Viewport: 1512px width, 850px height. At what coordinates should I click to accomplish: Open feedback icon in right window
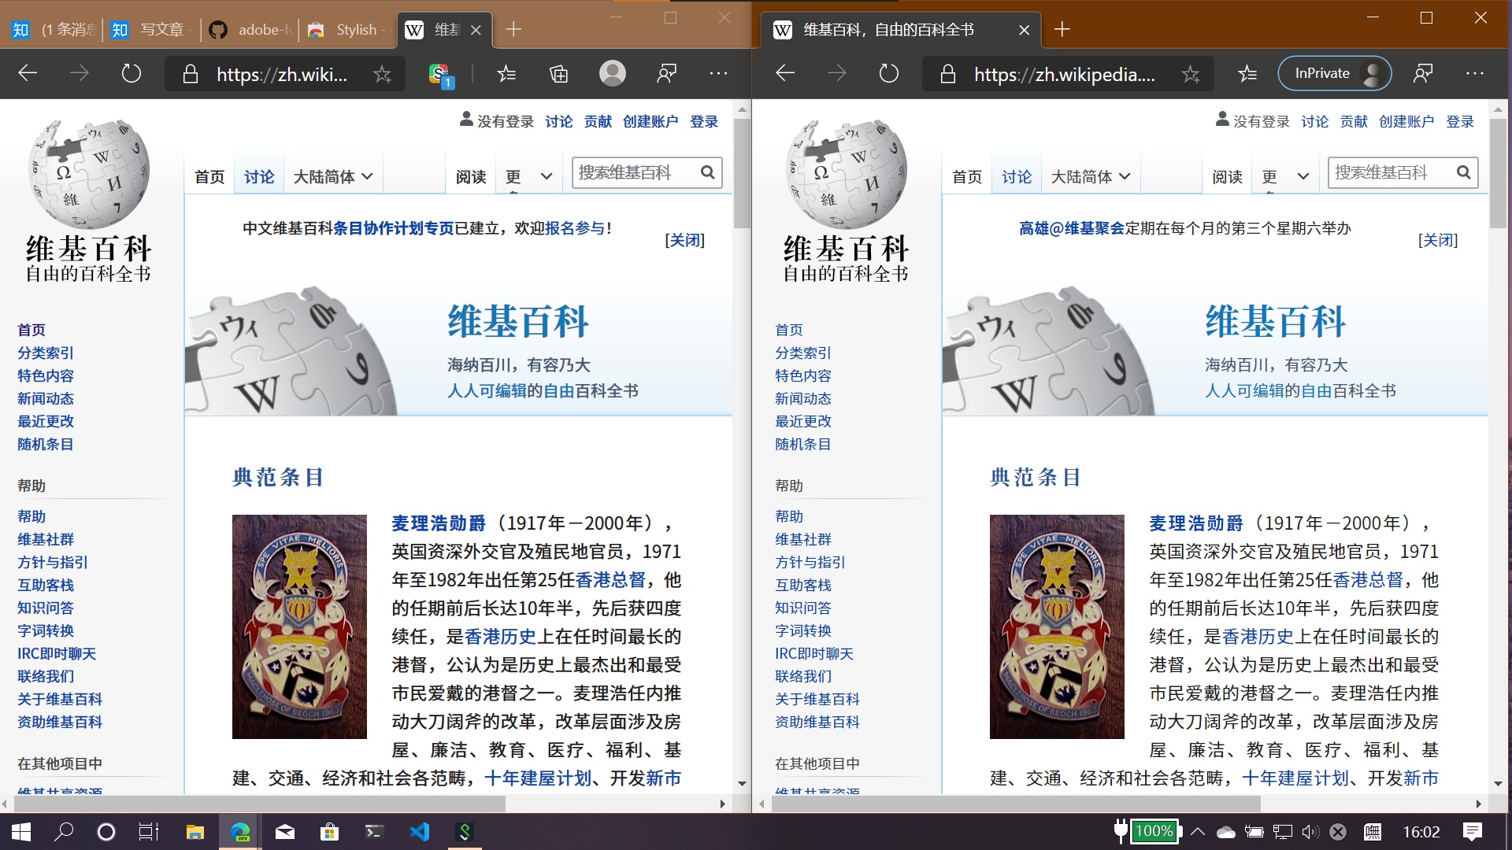coord(1422,74)
